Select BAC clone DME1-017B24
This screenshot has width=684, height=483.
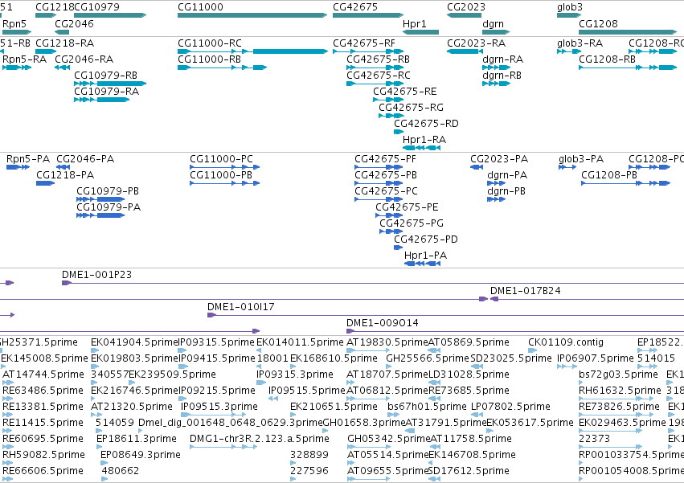click(x=525, y=291)
